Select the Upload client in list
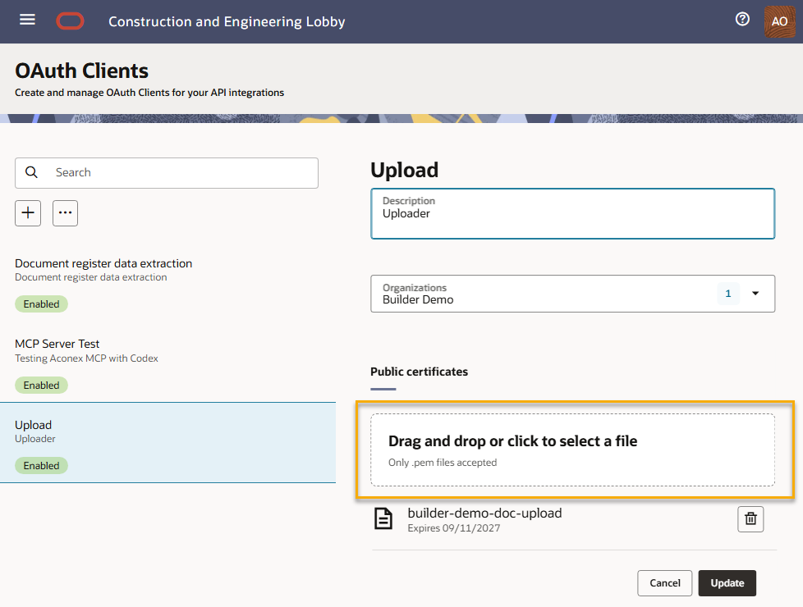 point(168,443)
